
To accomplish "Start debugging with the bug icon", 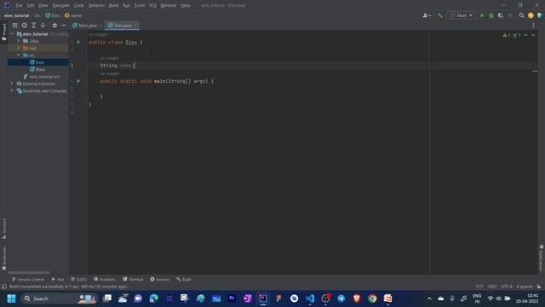I will click(x=491, y=15).
